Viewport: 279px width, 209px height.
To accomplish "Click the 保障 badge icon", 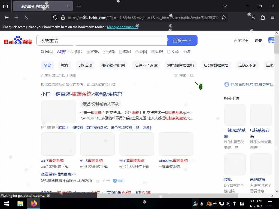I will click(x=118, y=181).
